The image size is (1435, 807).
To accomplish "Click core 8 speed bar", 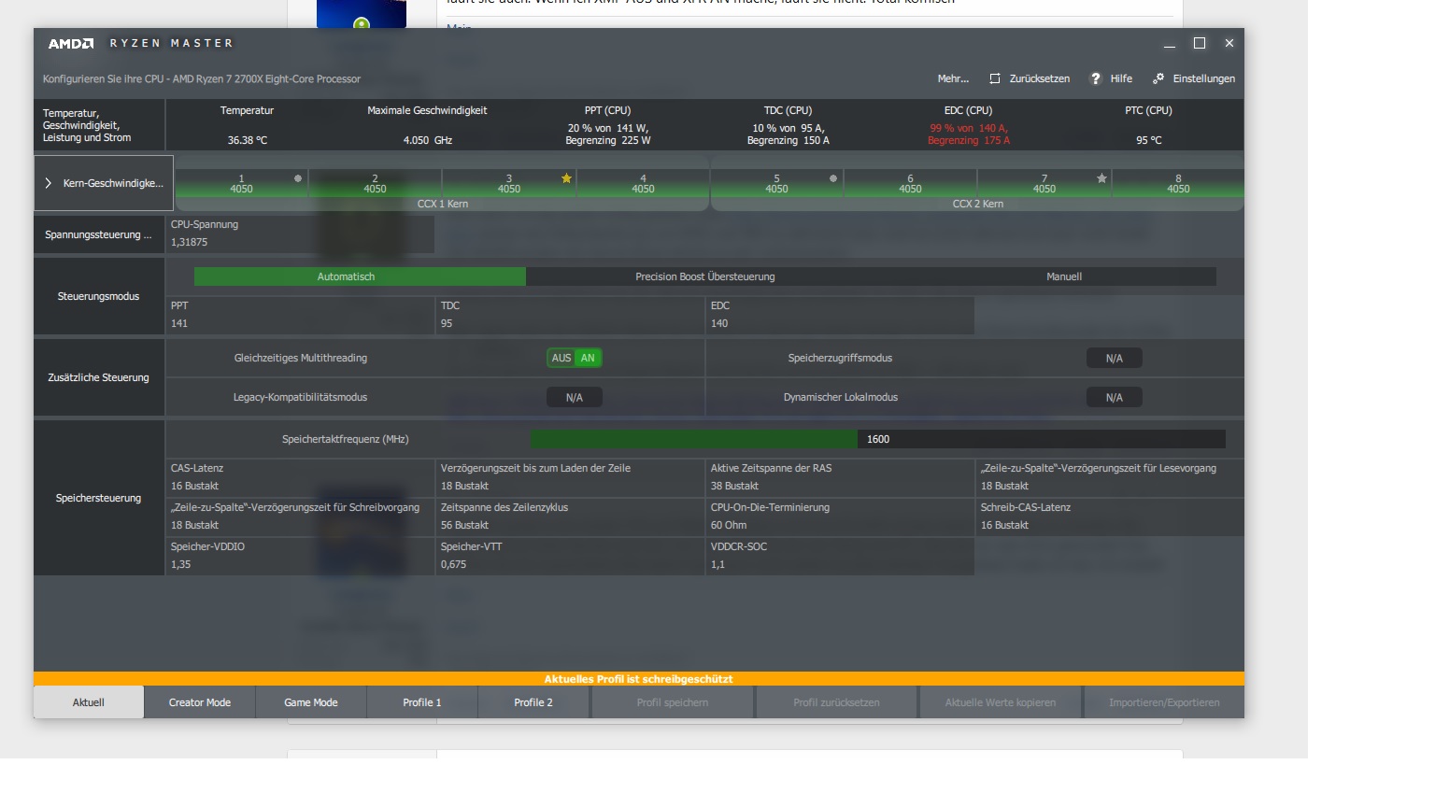I will click(x=1178, y=183).
